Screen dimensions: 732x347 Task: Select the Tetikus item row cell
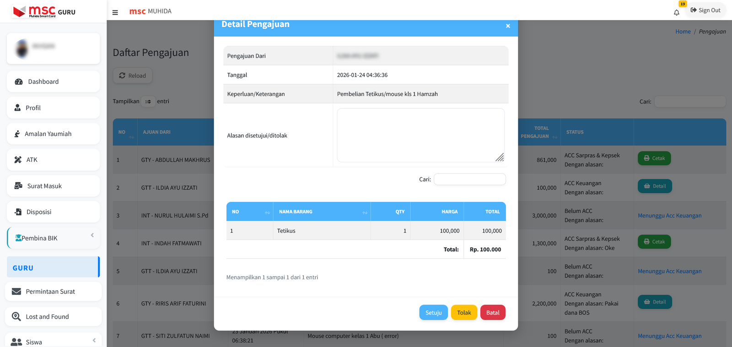(x=322, y=231)
